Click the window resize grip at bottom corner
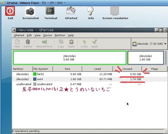 coord(166,131)
